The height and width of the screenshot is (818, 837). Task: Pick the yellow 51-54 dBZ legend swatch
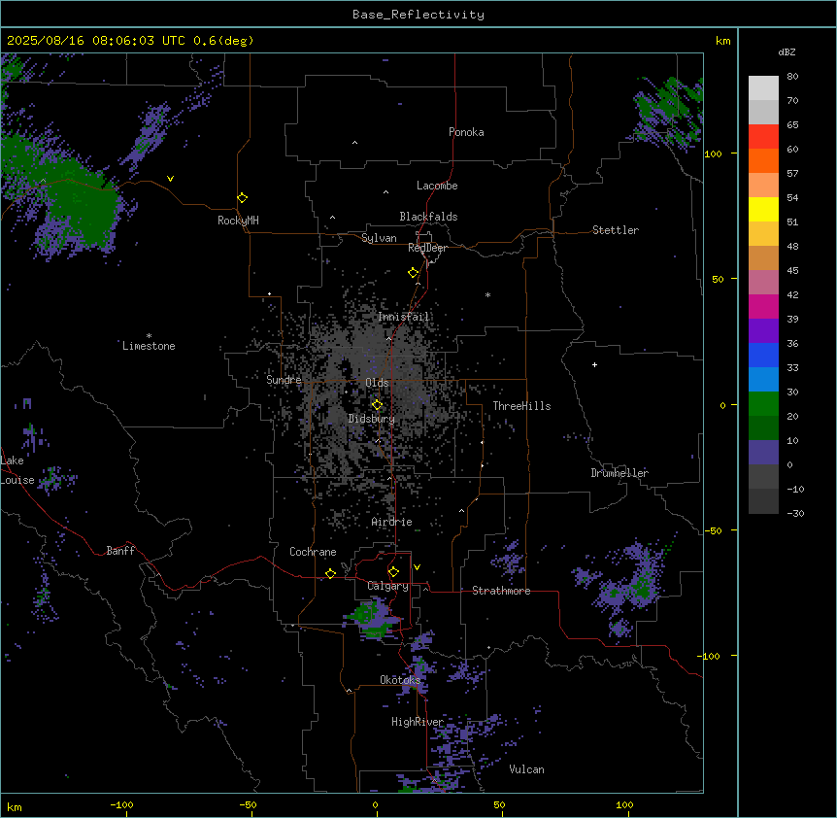coord(763,209)
